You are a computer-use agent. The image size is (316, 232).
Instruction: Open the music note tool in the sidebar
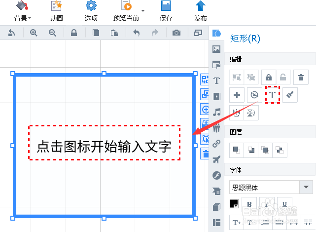pyautogui.click(x=216, y=112)
